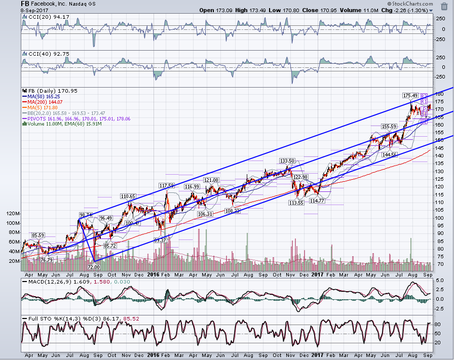Click the trash can icon

(444, 7)
